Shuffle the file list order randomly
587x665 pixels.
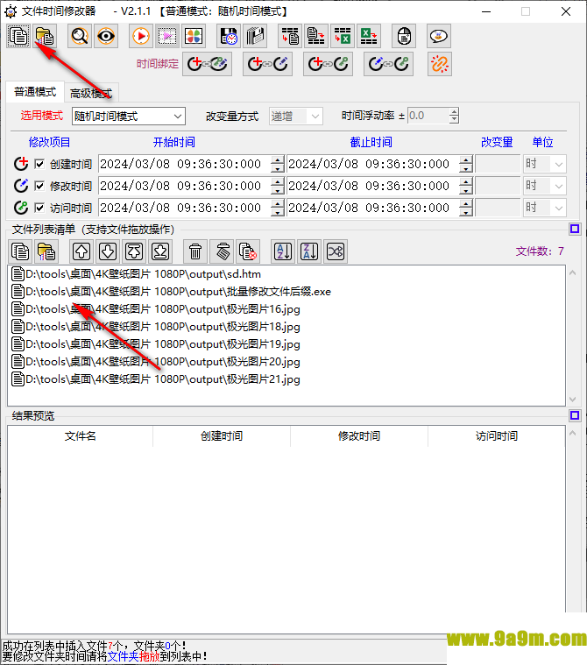click(336, 251)
